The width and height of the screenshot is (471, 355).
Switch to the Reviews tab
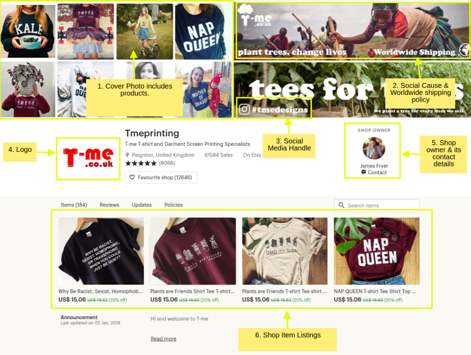pos(109,205)
